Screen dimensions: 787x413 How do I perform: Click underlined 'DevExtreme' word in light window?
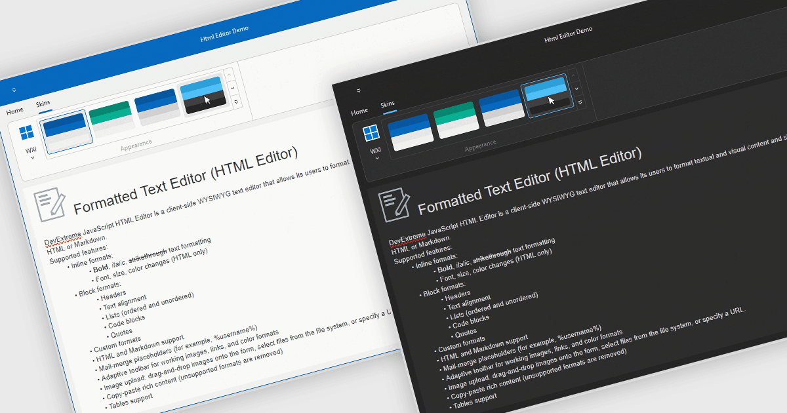pyautogui.click(x=63, y=238)
